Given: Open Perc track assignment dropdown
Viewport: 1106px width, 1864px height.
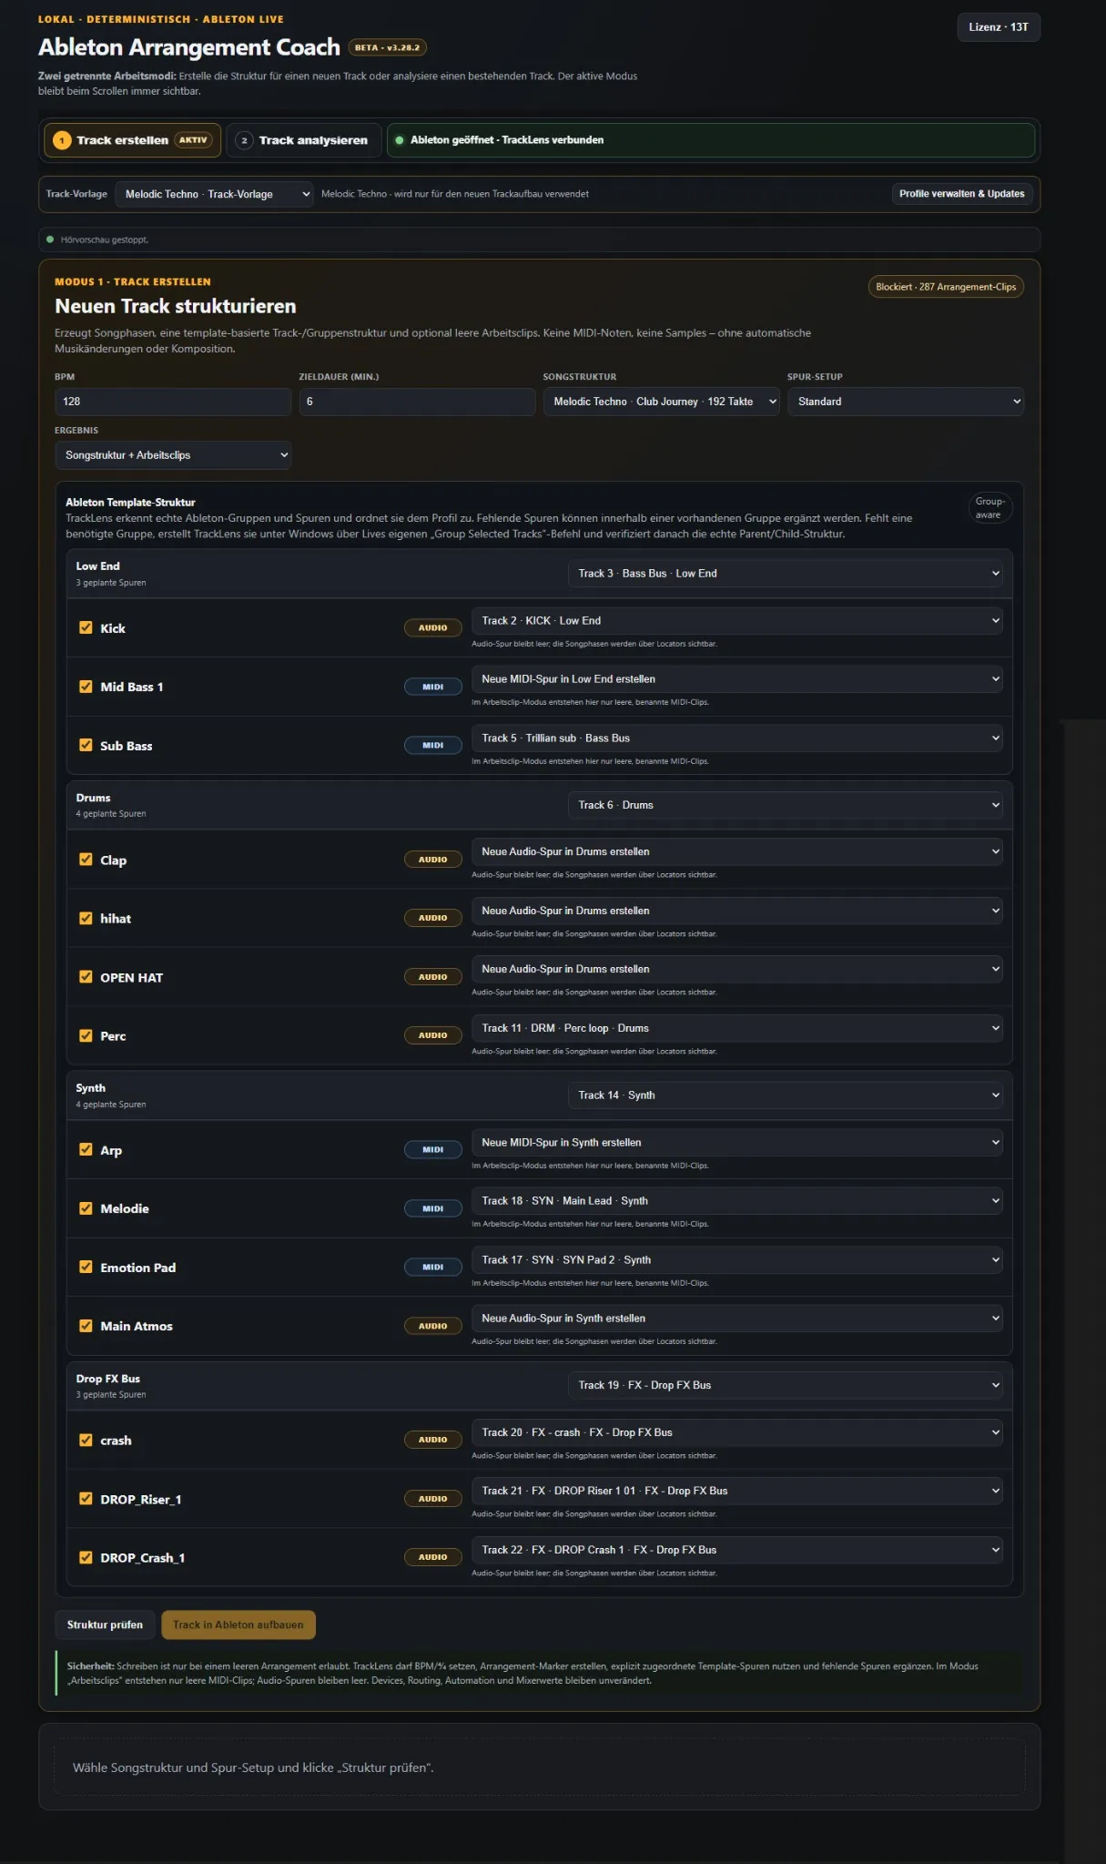Looking at the screenshot, I should pos(737,1028).
